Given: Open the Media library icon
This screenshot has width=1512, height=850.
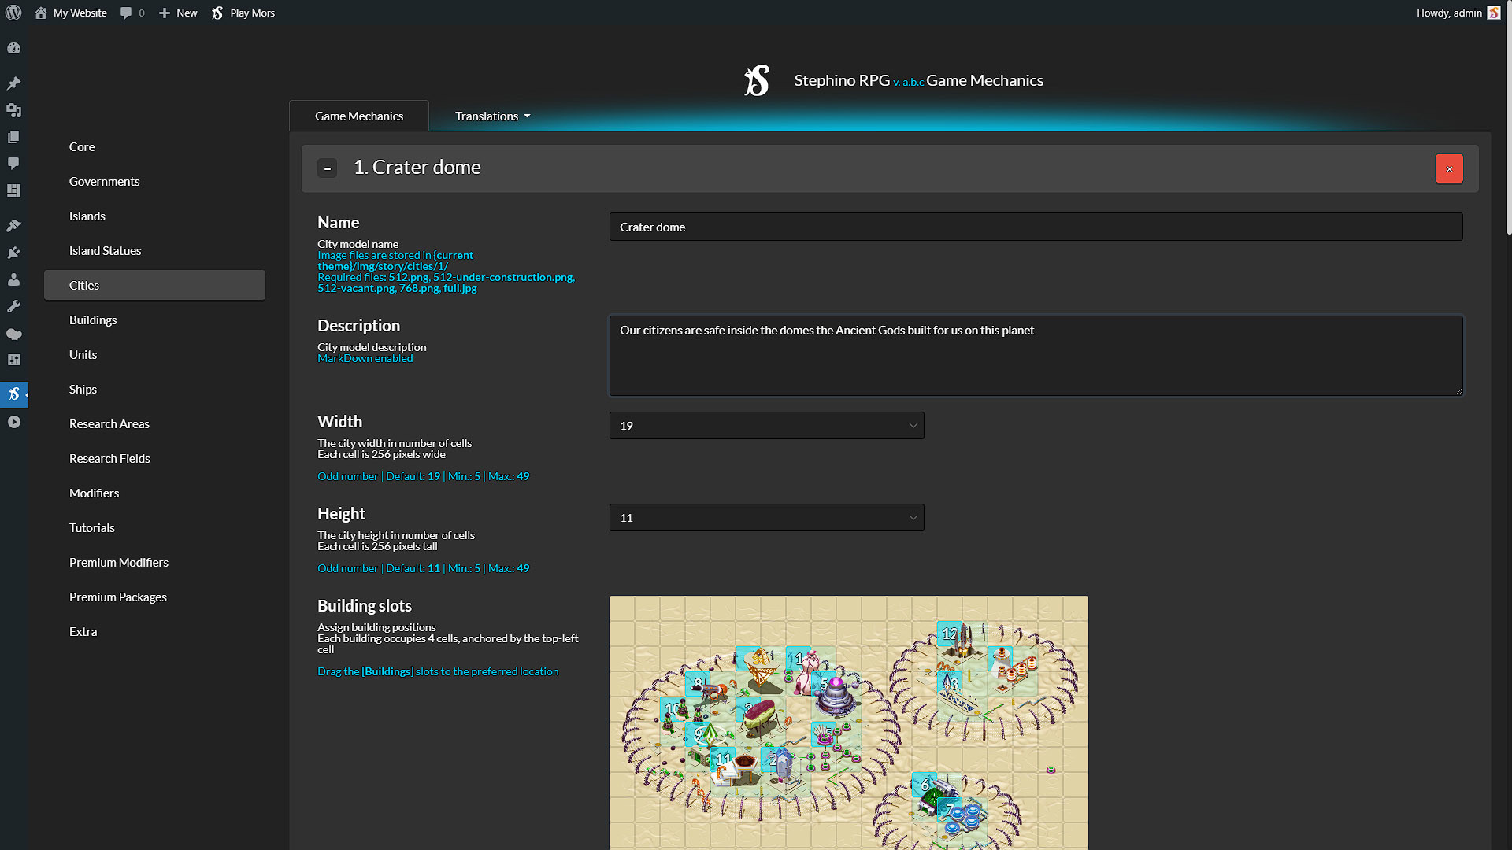Looking at the screenshot, I should [13, 110].
